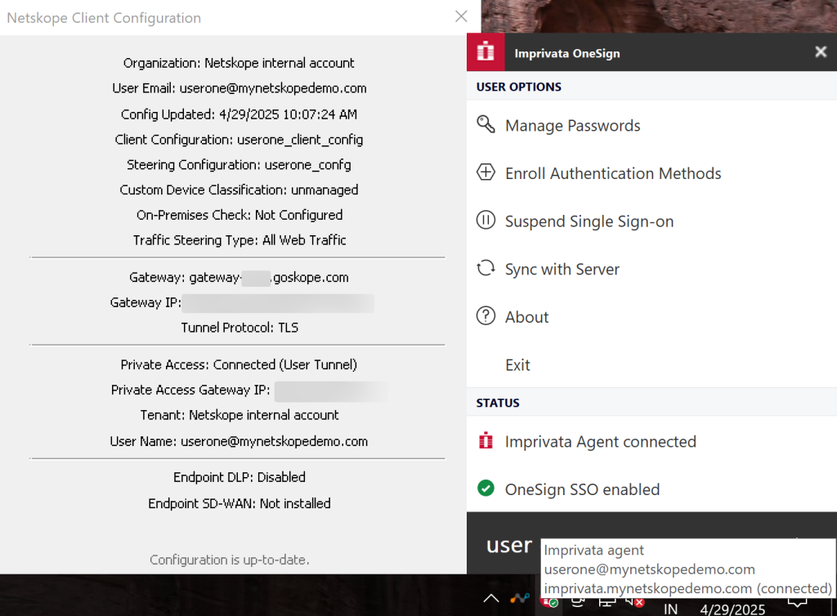This screenshot has width=837, height=616.
Task: Click the 4/29/2025 taskbar date
Action: [x=732, y=609]
